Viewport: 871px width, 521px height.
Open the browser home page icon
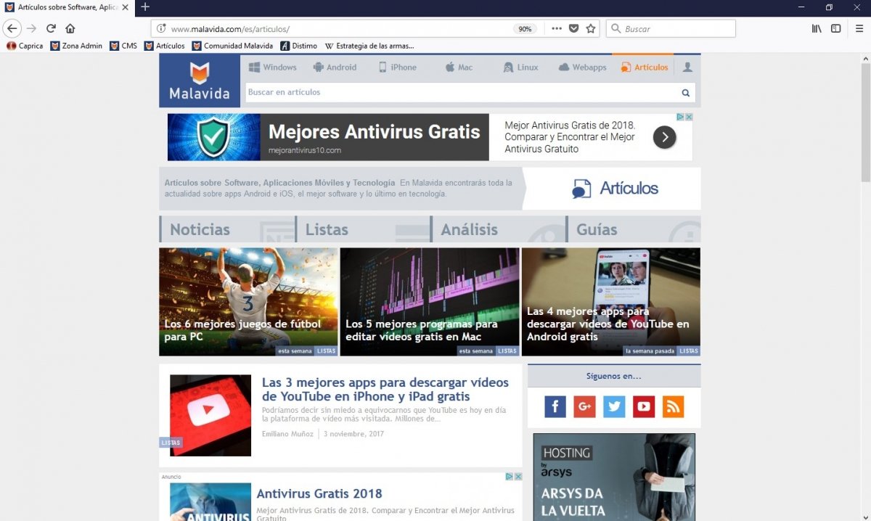point(70,29)
